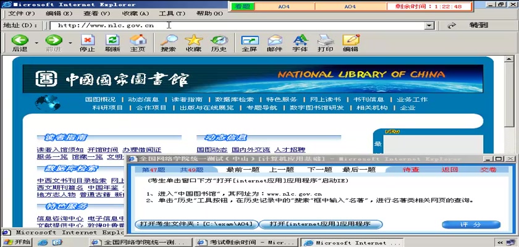Image resolution: width=519 pixels, height=247 pixels.
Task: Click the 读者入馆须知 link
Action: tap(61, 150)
